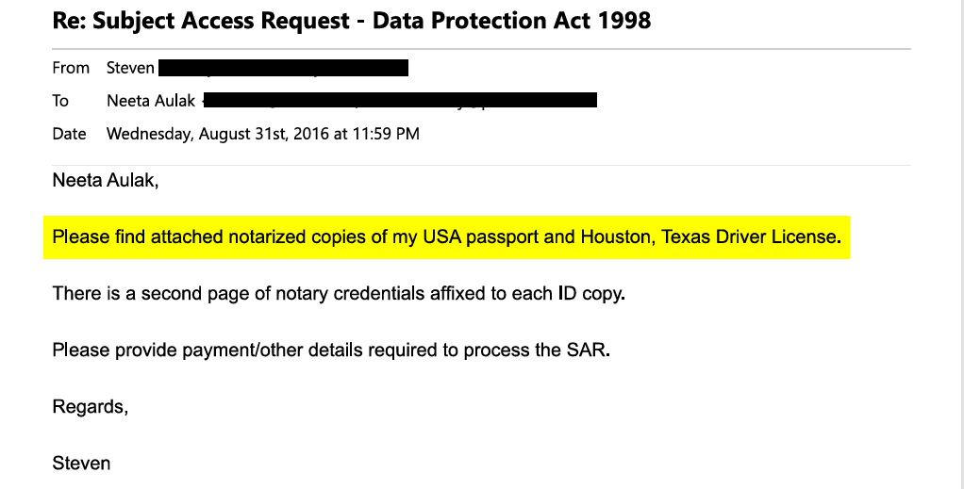The image size is (964, 489).
Task: Click the Regards, closing line
Action: (91, 407)
